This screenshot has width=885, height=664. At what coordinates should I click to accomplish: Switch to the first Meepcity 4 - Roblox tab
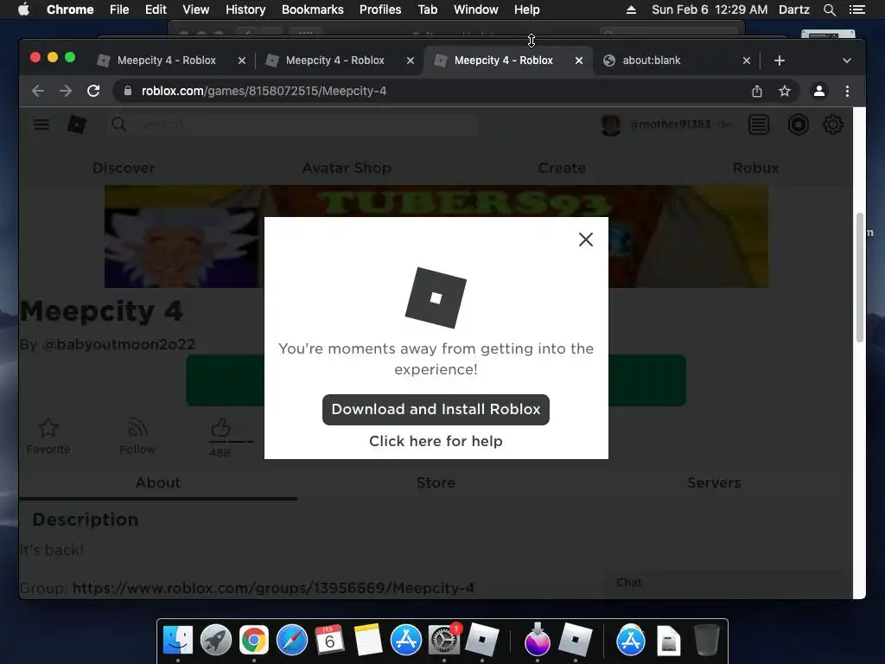point(167,61)
